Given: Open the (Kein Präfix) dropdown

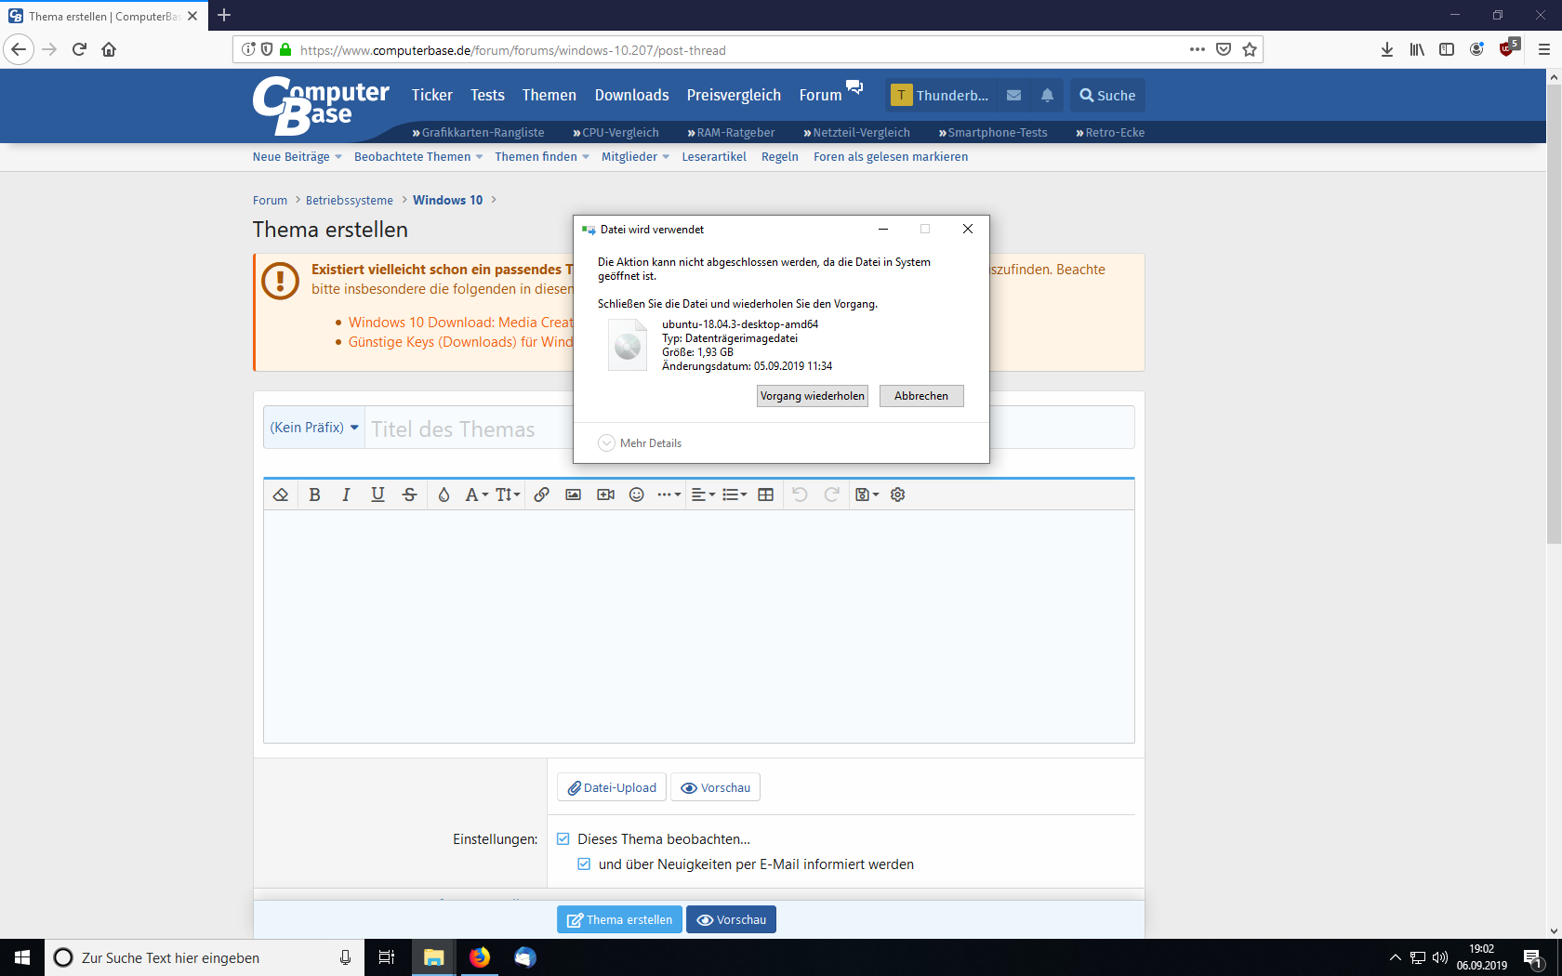Looking at the screenshot, I should [314, 428].
